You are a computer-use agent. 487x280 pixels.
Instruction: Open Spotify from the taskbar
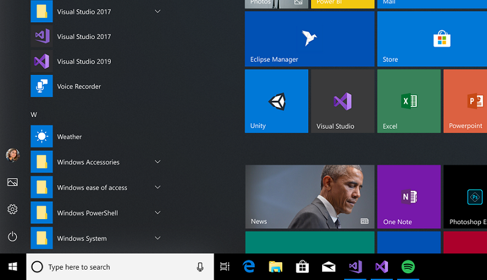point(408,266)
